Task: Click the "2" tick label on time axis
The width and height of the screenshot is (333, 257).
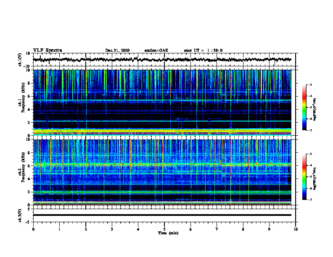Action: (86, 229)
